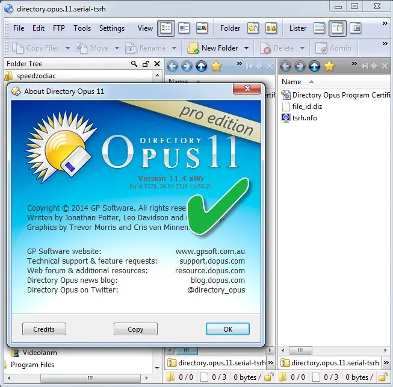Open the View menu
393x387 pixels.
tap(145, 28)
